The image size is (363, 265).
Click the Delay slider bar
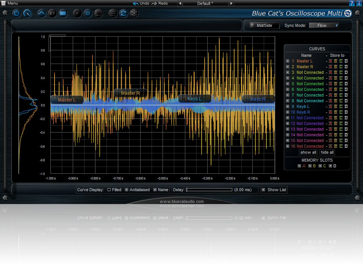209,190
